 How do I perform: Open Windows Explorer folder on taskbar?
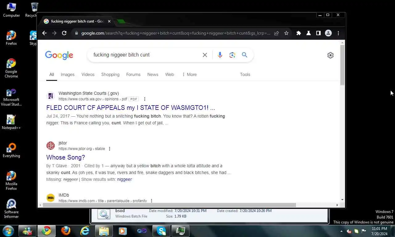[104, 231]
